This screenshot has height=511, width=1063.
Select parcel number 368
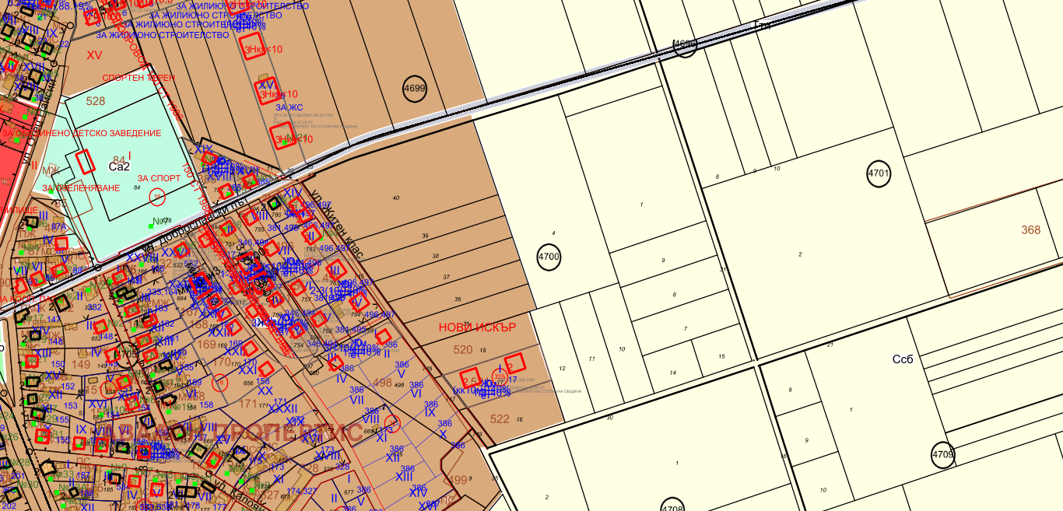tap(1030, 229)
